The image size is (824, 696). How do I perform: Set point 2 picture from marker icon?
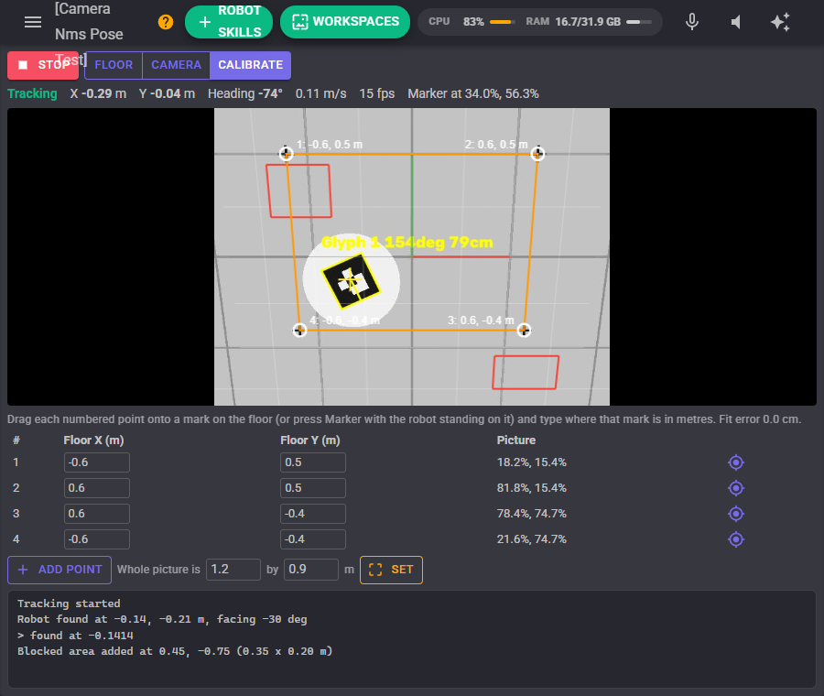click(x=736, y=488)
